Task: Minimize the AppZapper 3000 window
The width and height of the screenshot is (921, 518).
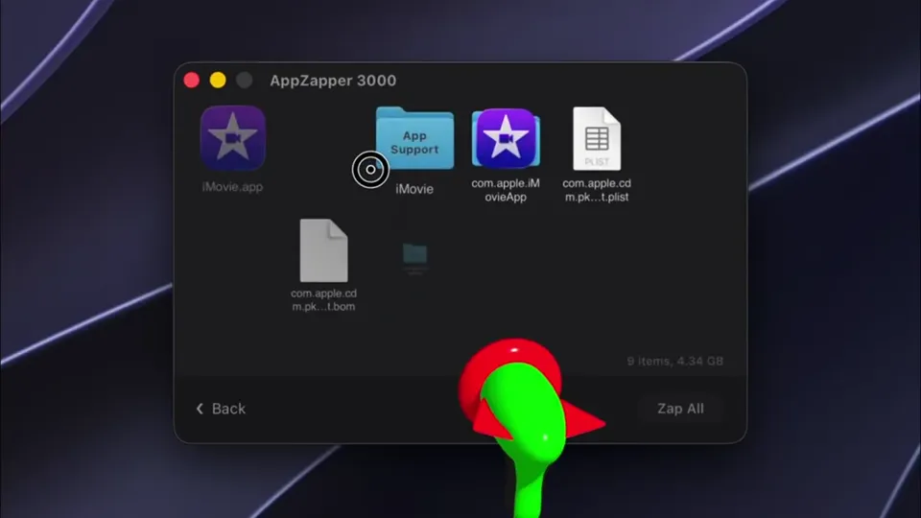Action: click(x=218, y=80)
